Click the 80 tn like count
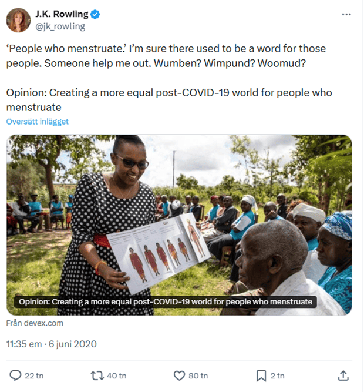364x392 pixels. 198,376
